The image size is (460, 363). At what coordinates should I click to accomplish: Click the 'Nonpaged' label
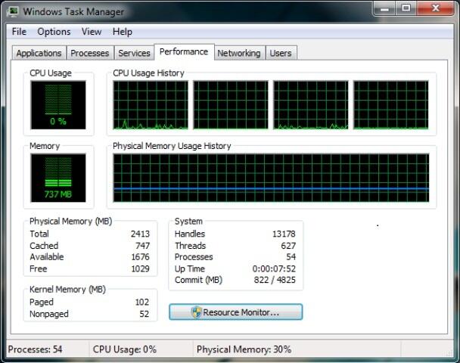[x=49, y=314]
